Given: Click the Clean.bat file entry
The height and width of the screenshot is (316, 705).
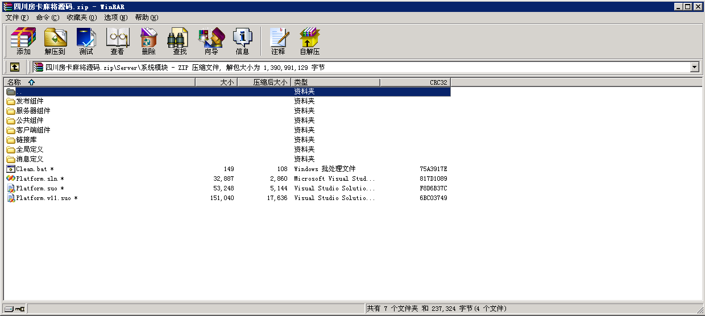Looking at the screenshot, I should point(32,169).
